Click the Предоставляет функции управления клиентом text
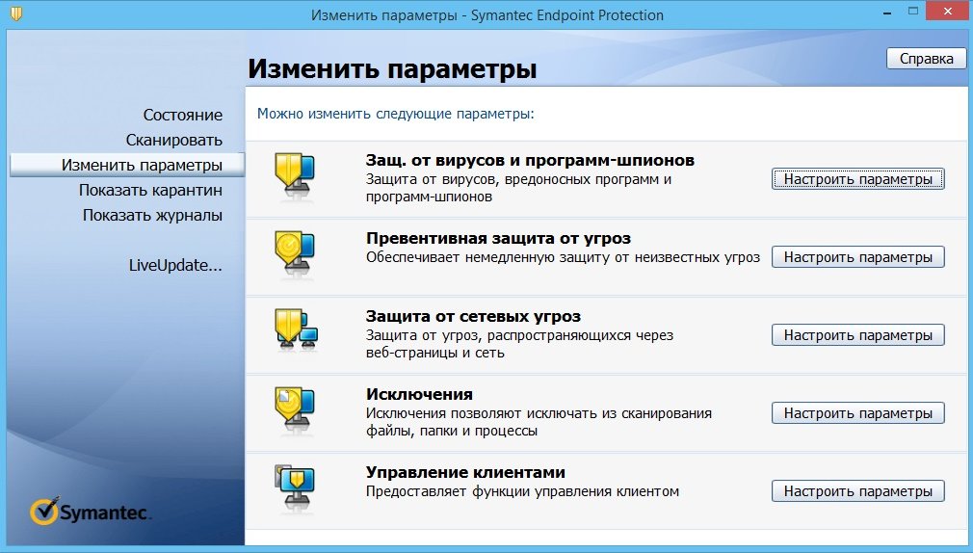 [x=522, y=491]
